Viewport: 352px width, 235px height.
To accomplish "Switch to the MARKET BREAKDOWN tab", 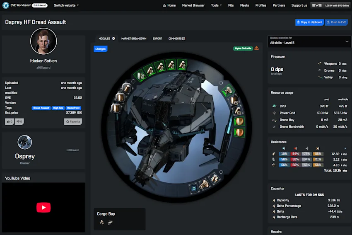I will click(x=134, y=39).
